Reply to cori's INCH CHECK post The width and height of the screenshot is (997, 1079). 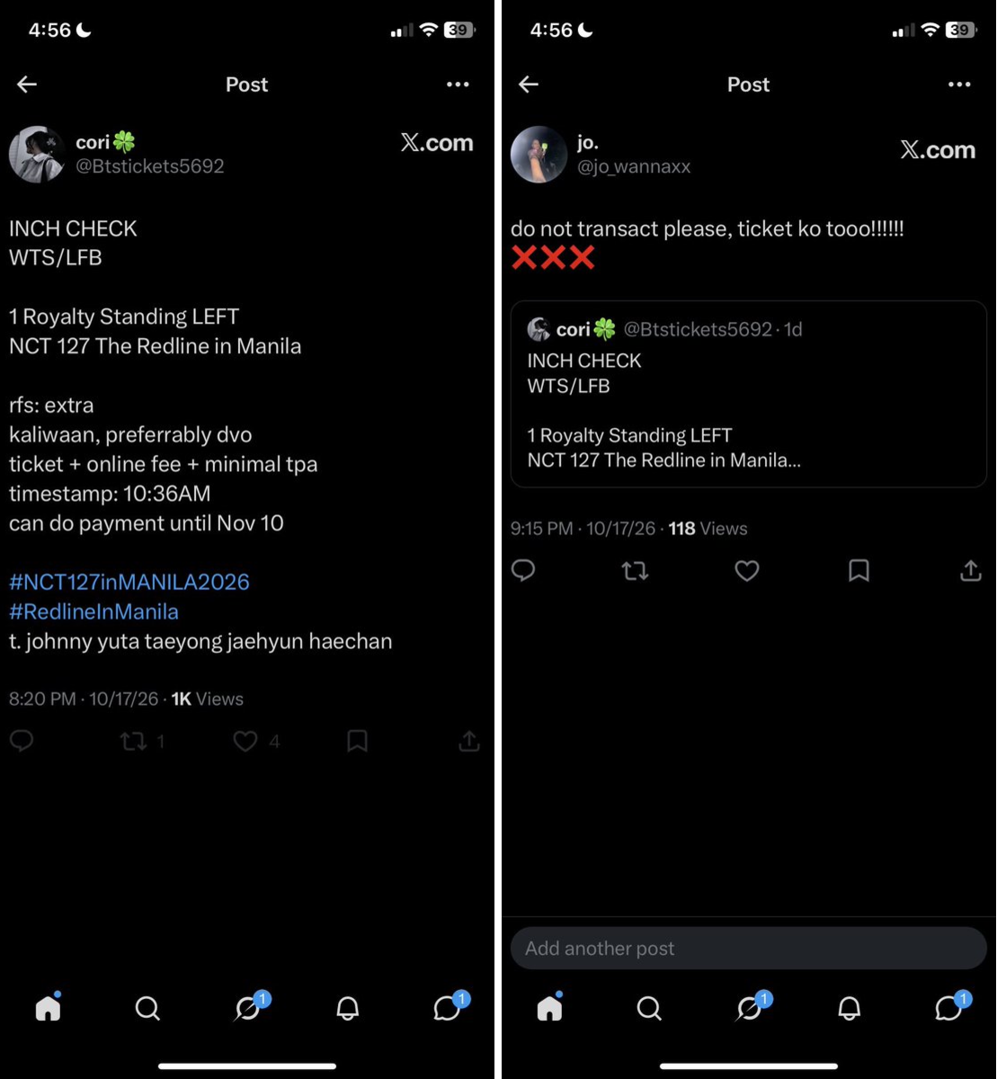click(x=22, y=741)
